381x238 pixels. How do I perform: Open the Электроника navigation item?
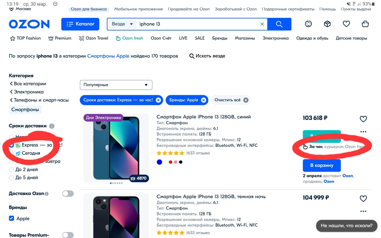click(x=276, y=38)
